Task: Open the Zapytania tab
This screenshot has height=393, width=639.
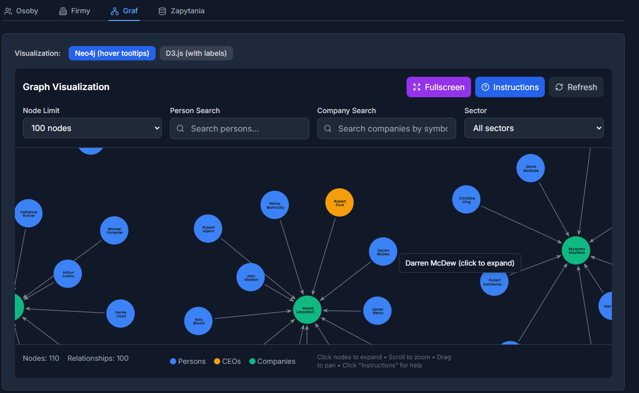Action: (x=181, y=11)
